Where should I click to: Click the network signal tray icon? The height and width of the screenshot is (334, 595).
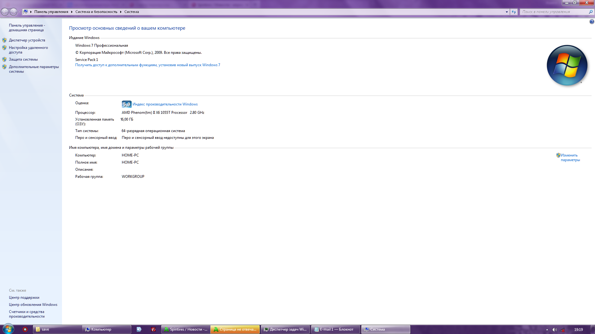562,329
